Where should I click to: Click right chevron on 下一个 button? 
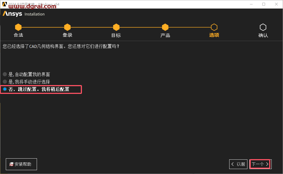click(267, 164)
